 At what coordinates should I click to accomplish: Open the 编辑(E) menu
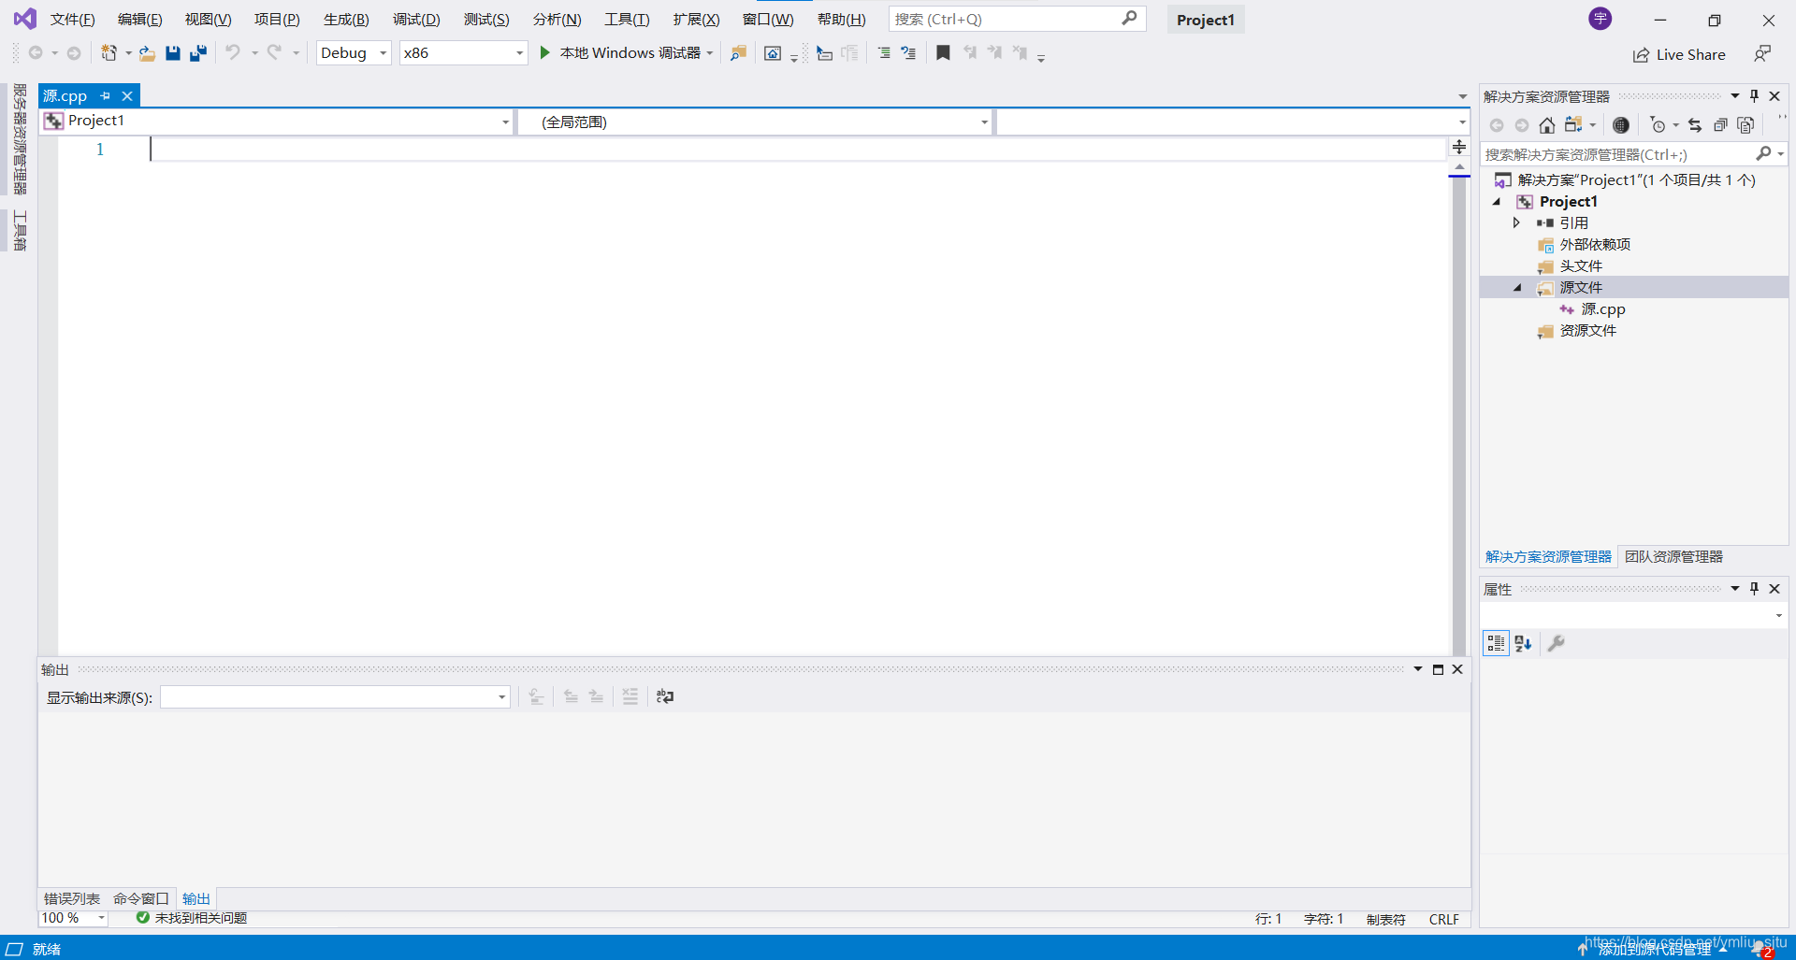coord(139,20)
